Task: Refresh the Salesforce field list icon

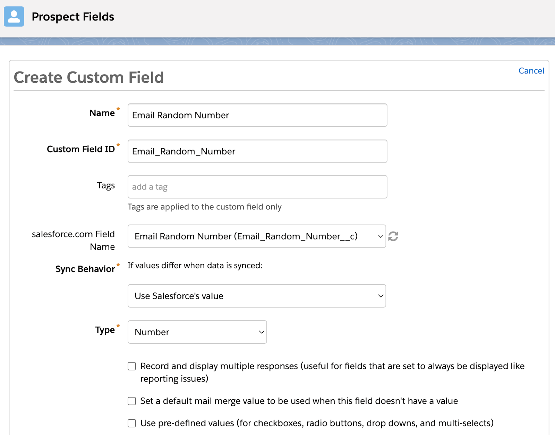Action: pos(393,236)
